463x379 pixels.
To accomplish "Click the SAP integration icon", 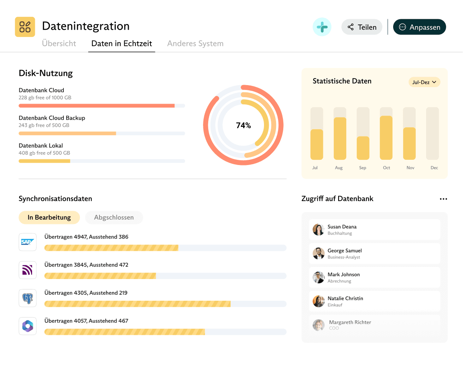I will pos(28,242).
